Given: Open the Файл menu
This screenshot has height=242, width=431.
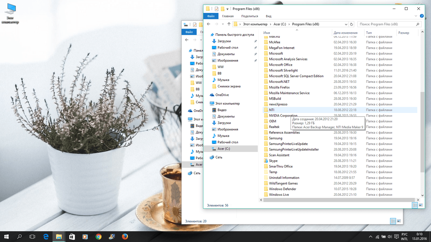Looking at the screenshot, I should coord(211,16).
